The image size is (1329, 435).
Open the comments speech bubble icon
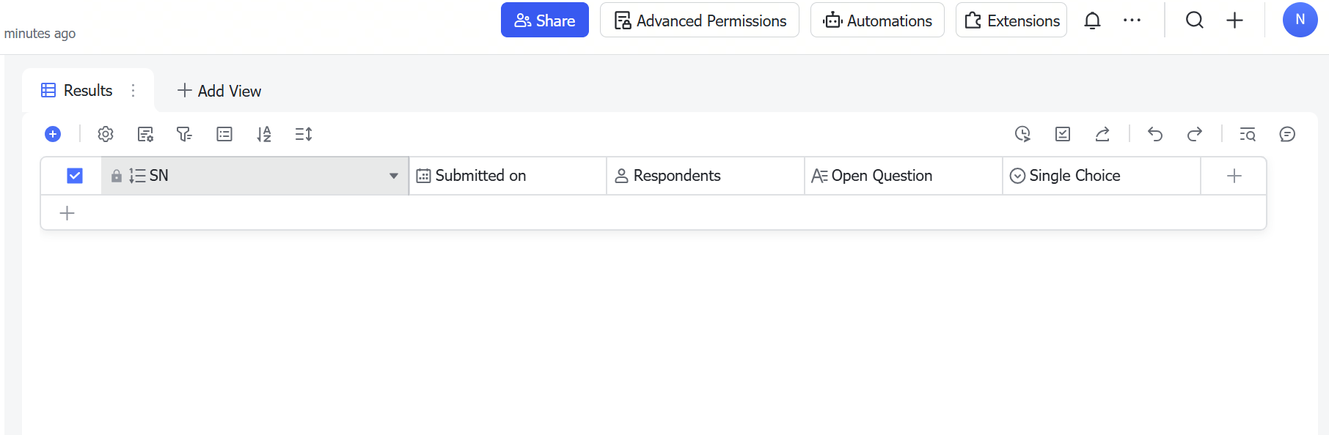[x=1287, y=134]
